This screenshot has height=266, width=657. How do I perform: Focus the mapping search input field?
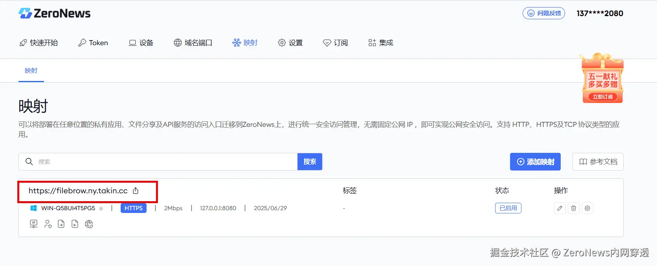[x=158, y=161]
